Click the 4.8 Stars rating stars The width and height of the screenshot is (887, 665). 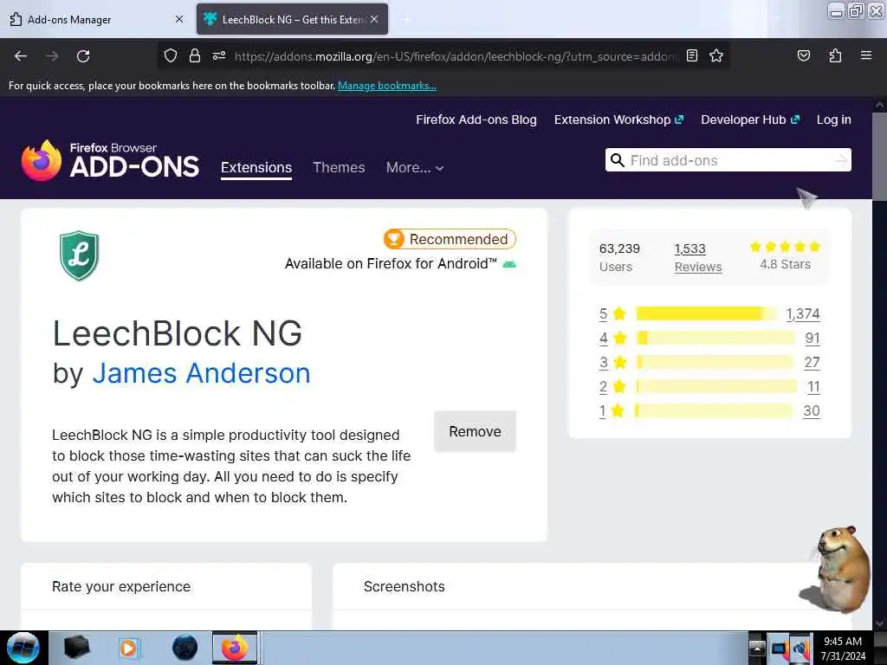785,247
